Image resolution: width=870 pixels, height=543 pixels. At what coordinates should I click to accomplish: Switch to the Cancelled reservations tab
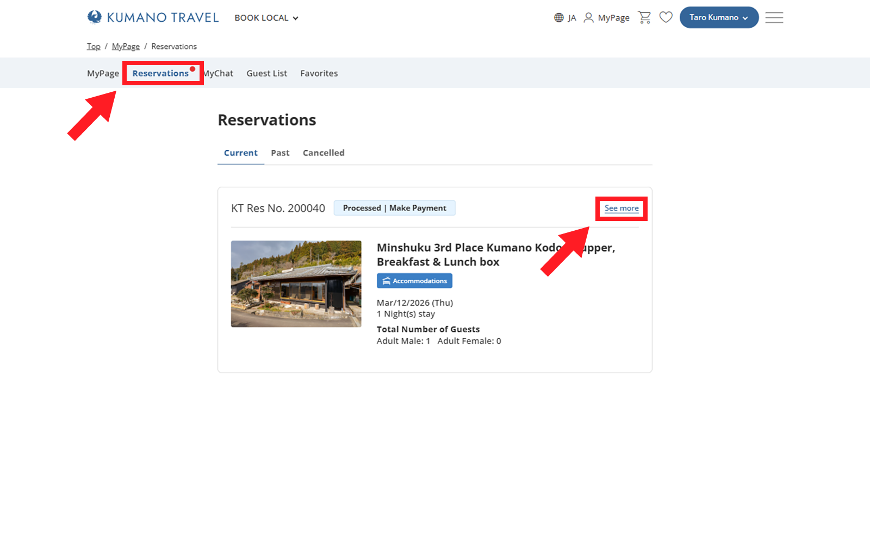(324, 153)
